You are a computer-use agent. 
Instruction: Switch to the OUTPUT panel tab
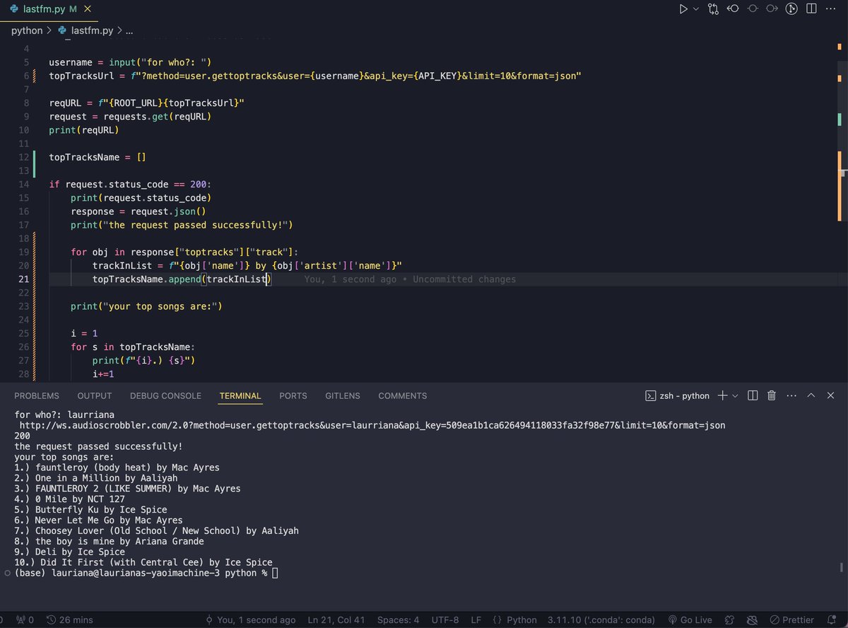95,396
